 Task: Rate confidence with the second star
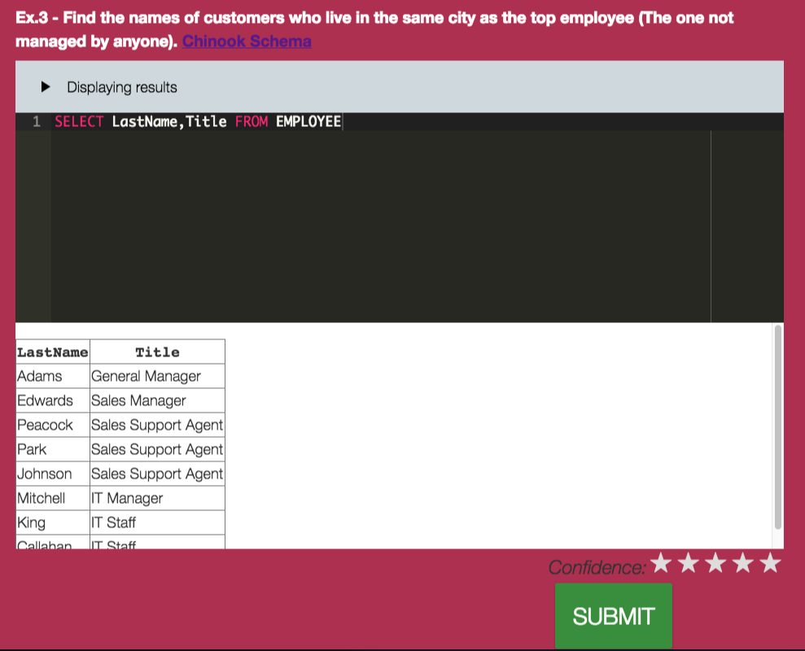click(x=689, y=563)
